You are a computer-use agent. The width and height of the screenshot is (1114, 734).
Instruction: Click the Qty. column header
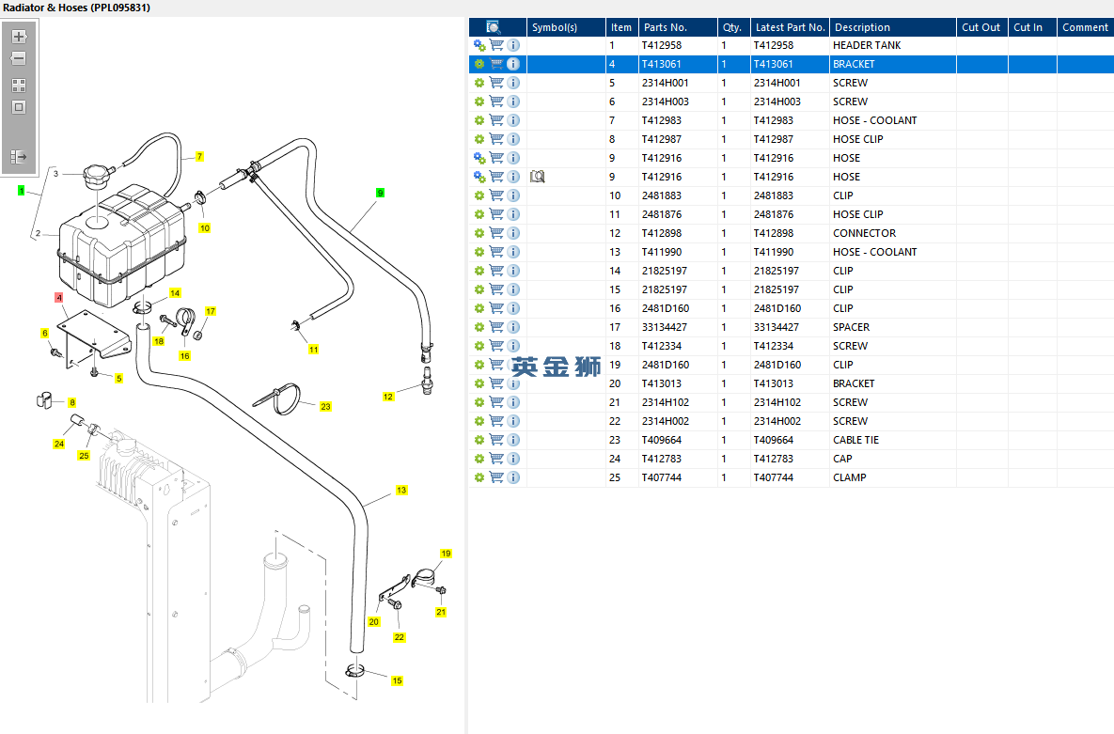[731, 27]
